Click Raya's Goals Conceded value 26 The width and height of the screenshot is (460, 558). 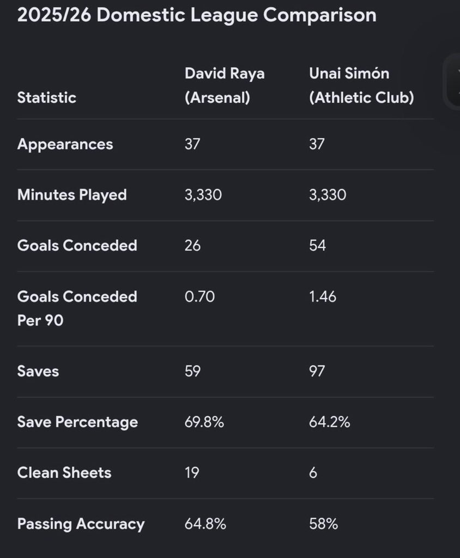pyautogui.click(x=192, y=246)
